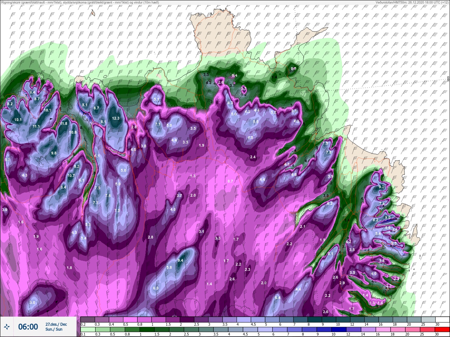Click the 7.3 precipitation value on the map
Viewport: 450px width, 337px height.
(x=117, y=210)
